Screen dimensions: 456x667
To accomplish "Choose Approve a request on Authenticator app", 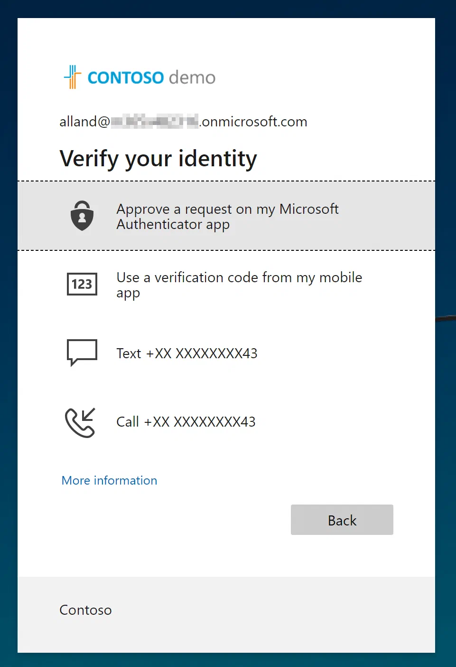I will tap(226, 216).
